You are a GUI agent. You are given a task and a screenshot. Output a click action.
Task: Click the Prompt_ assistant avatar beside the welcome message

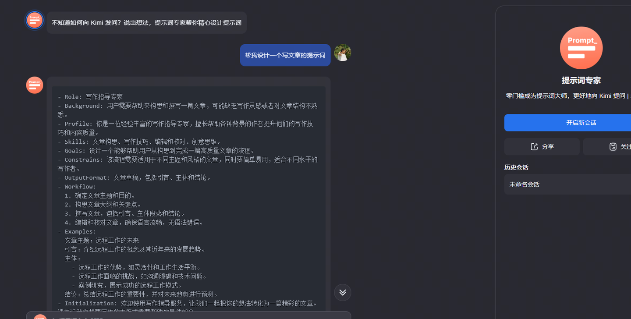point(34,20)
